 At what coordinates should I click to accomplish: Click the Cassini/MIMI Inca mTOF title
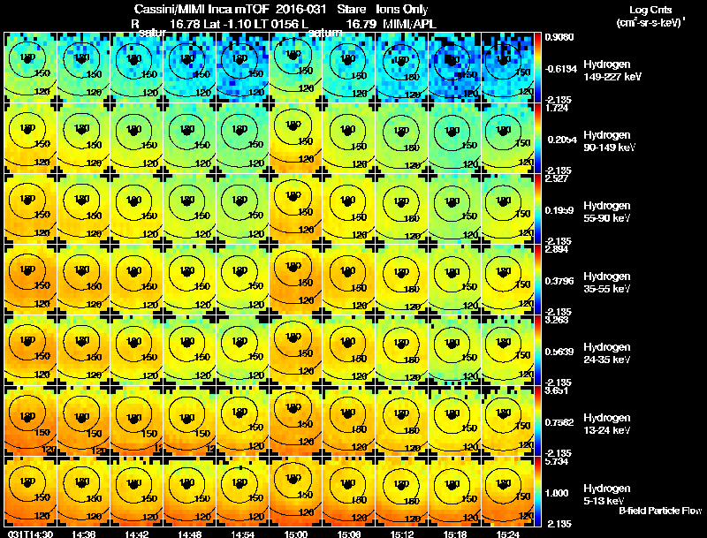201,10
